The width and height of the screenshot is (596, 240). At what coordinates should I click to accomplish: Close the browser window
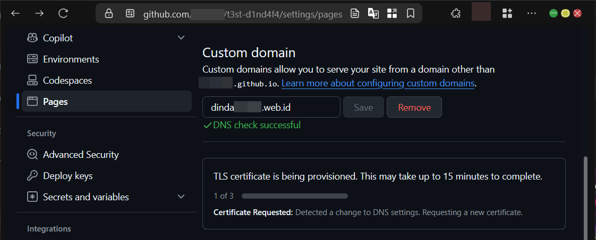pyautogui.click(x=577, y=14)
